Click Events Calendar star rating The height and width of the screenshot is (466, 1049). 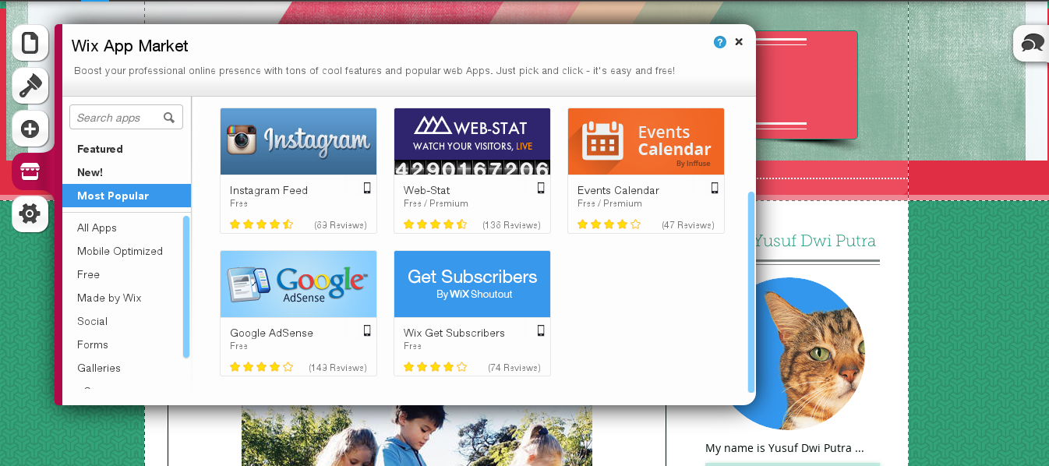[609, 224]
